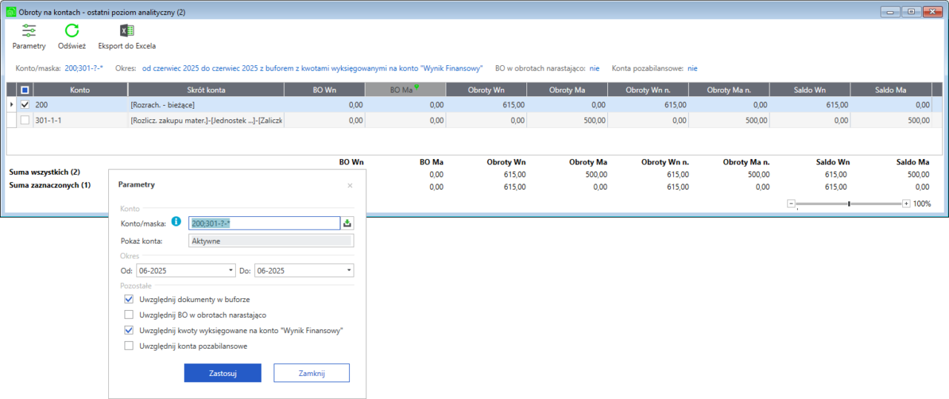This screenshot has height=399, width=949.
Task: Sort by the Obroty Wn column header
Action: click(486, 90)
